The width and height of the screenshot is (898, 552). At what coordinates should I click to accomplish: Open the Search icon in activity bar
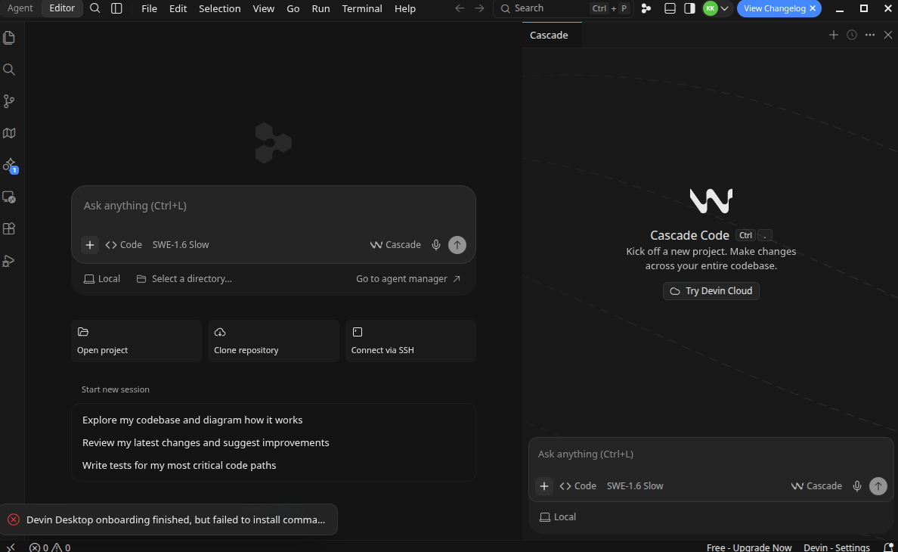(x=8, y=70)
